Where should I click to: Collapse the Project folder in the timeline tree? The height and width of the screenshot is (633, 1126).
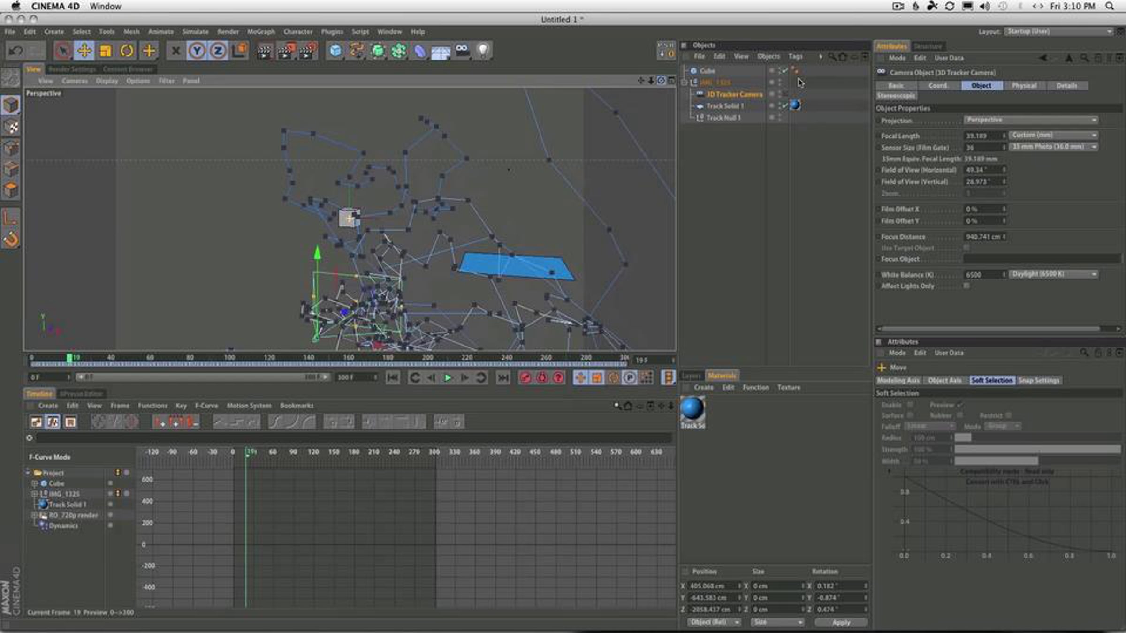click(x=28, y=473)
